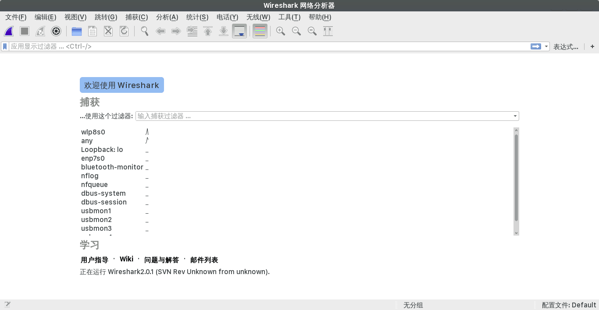The width and height of the screenshot is (599, 310).
Task: Click the 表达式… button
Action: pos(566,46)
